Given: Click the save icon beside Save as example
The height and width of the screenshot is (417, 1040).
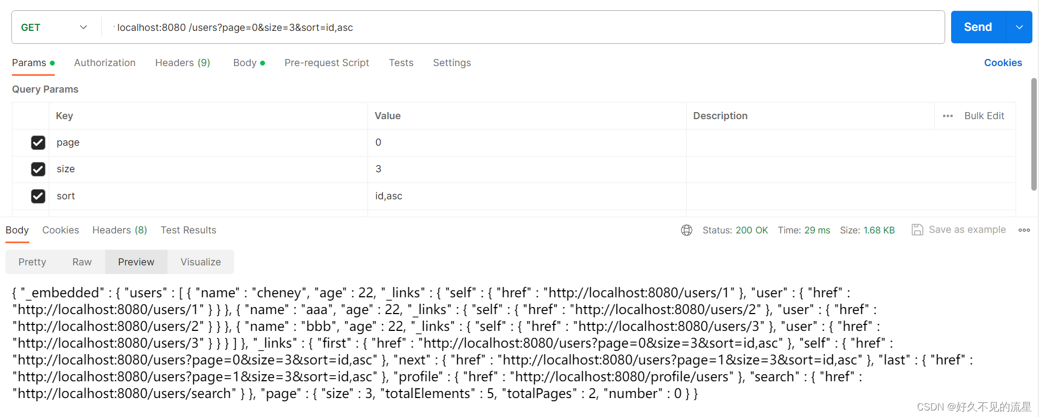Looking at the screenshot, I should (x=917, y=230).
